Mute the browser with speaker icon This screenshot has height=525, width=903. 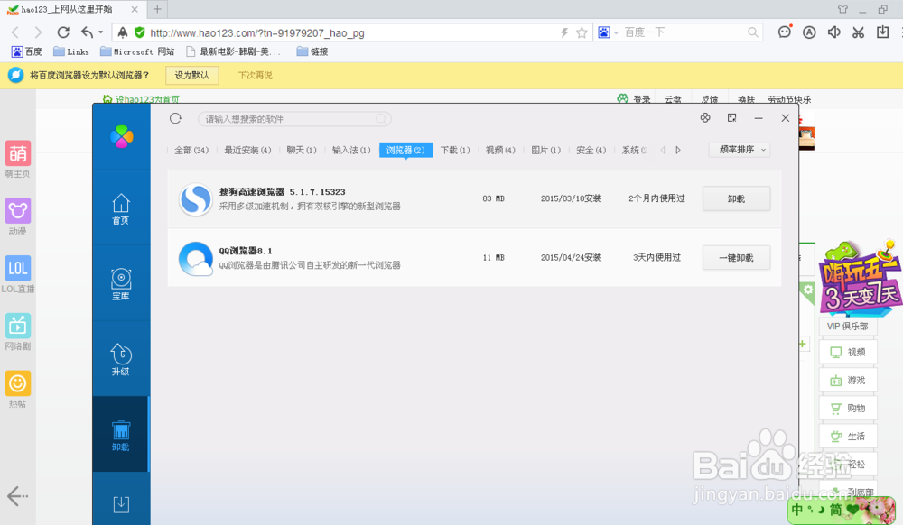[x=833, y=32]
